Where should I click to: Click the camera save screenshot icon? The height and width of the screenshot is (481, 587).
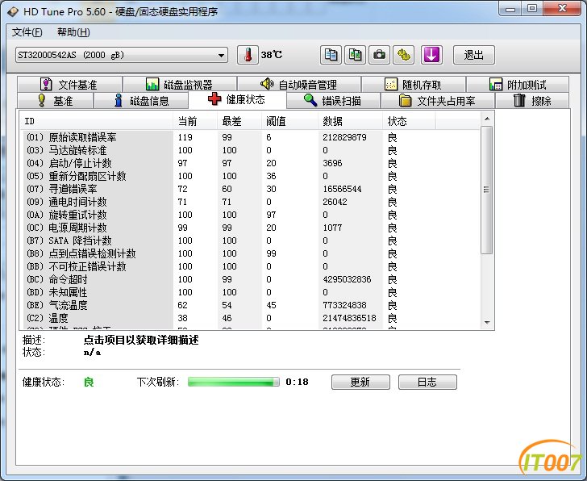(x=379, y=55)
